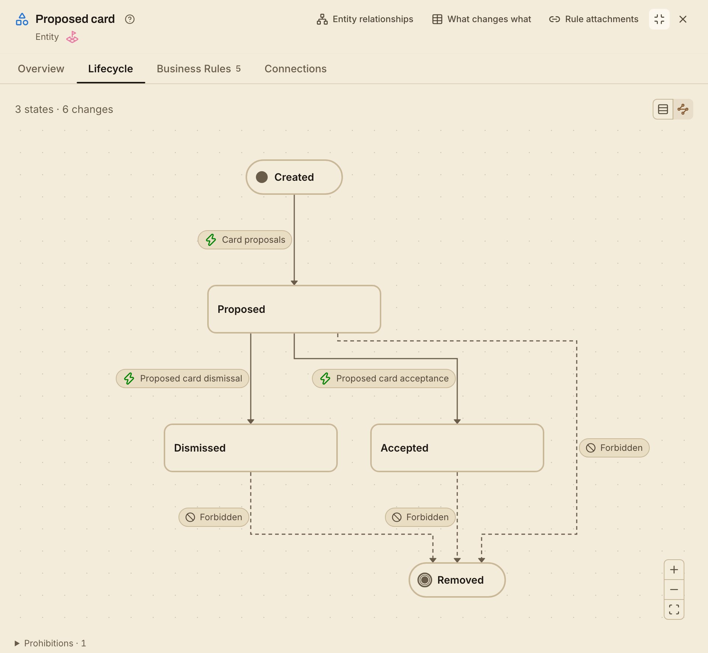Fit diagram to view icon
The height and width of the screenshot is (653, 708).
(674, 609)
